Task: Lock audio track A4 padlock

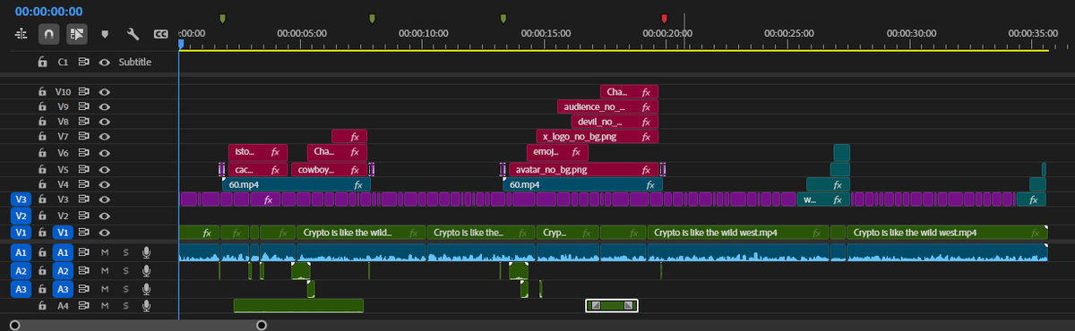Action: pyautogui.click(x=42, y=306)
